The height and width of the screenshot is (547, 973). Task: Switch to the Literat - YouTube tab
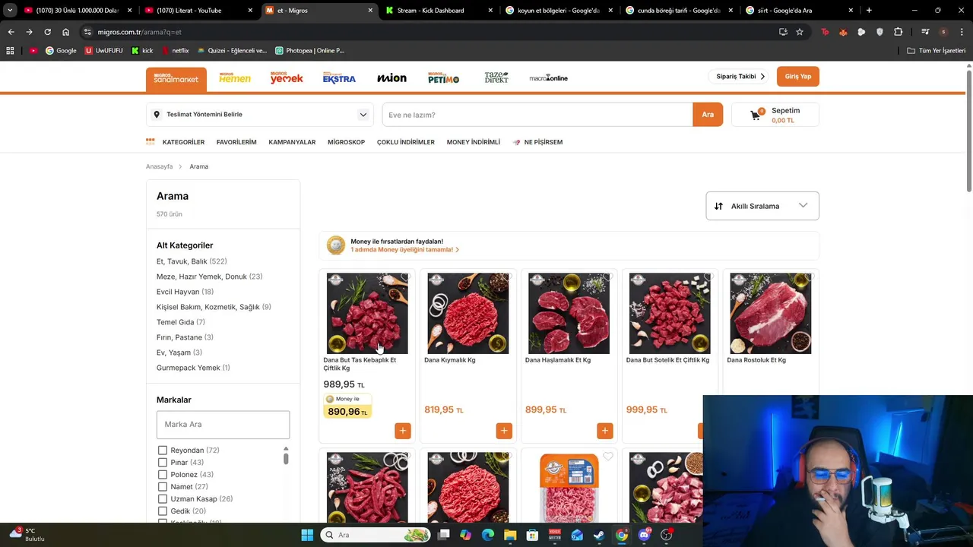(x=198, y=11)
